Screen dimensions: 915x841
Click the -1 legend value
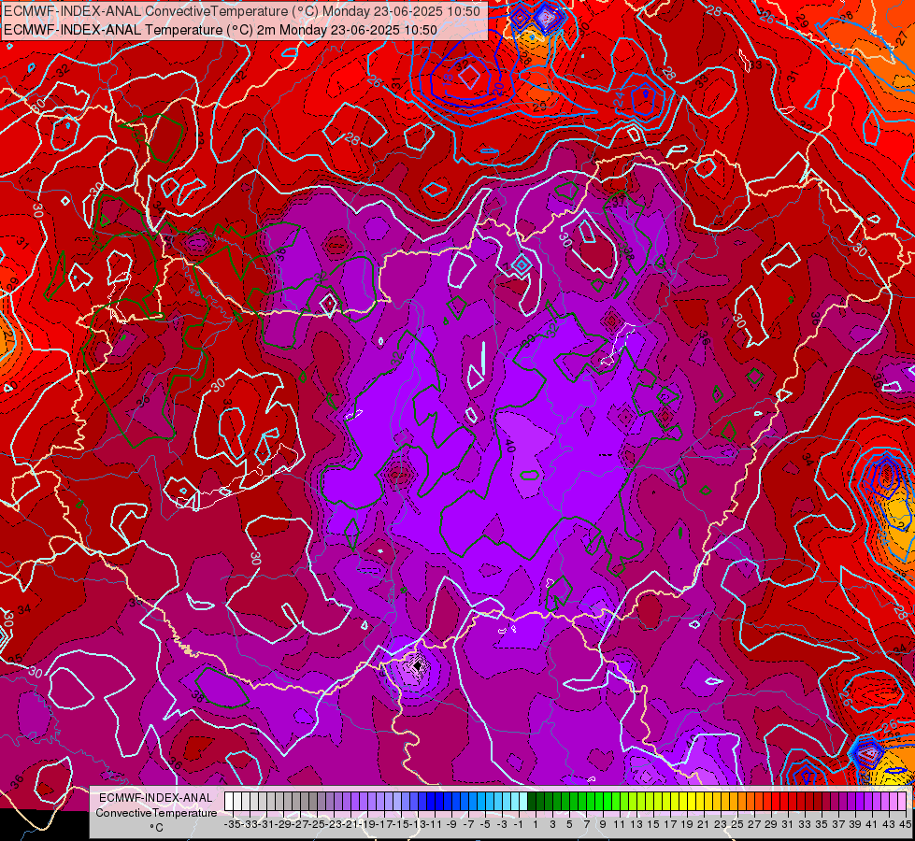(x=518, y=824)
